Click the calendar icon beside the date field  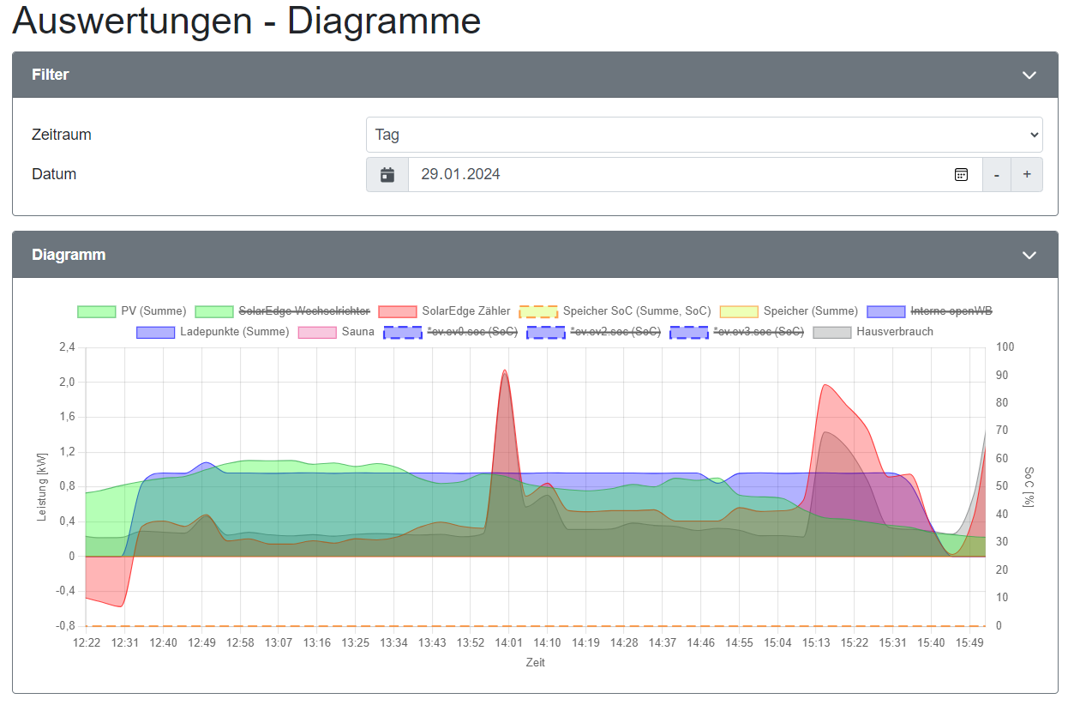pyautogui.click(x=387, y=175)
